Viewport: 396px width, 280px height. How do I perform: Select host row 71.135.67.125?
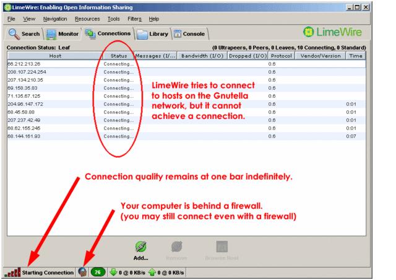pyautogui.click(x=186, y=96)
